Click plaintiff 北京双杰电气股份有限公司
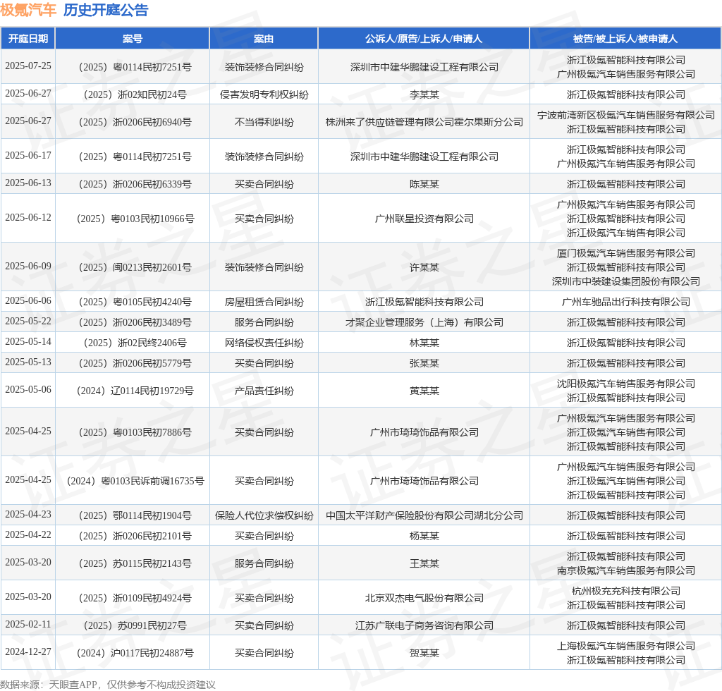The height and width of the screenshot is (691, 722). 424,598
